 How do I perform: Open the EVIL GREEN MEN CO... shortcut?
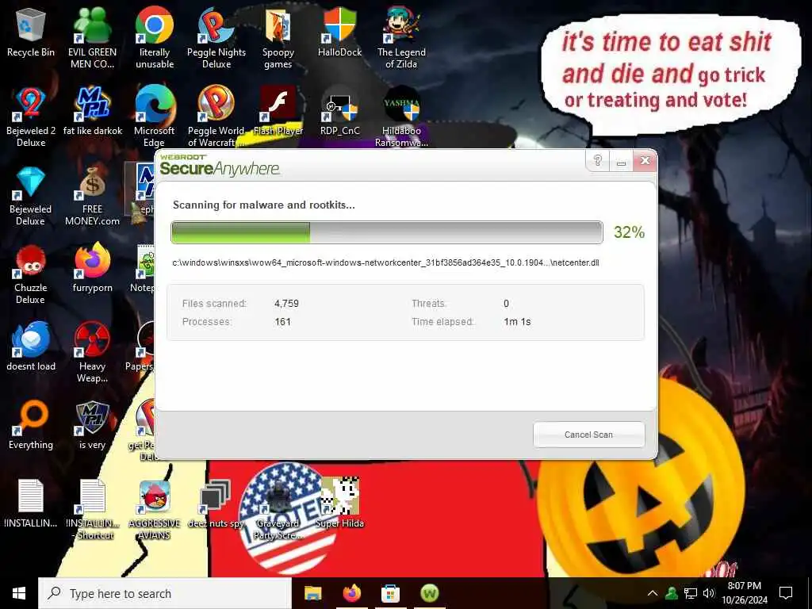[92, 37]
